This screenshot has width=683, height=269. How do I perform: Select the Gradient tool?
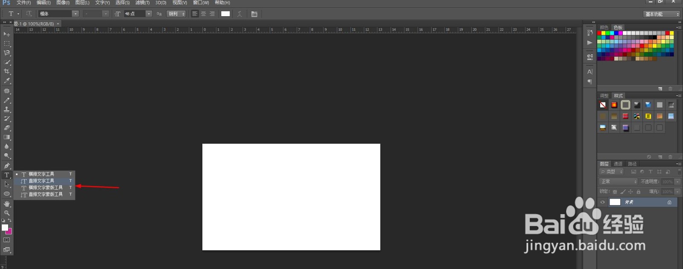point(7,137)
